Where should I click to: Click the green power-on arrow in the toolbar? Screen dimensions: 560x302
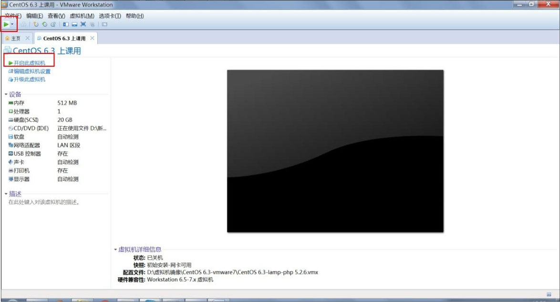6,24
